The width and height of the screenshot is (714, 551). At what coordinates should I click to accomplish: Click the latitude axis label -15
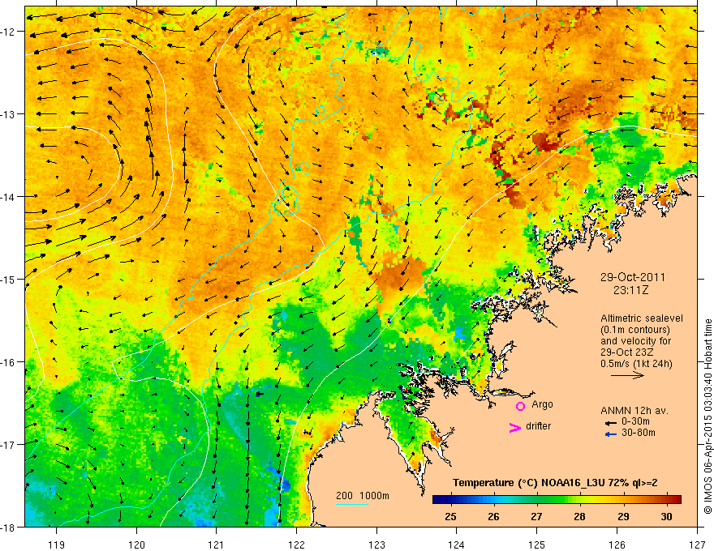(x=8, y=279)
